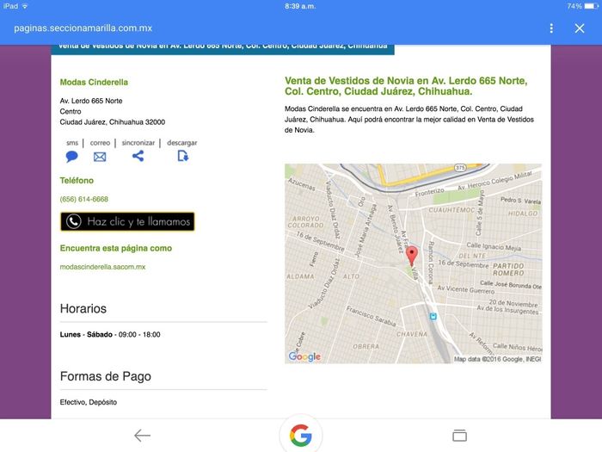Open modascinderella.sacom.mx link
The height and width of the screenshot is (452, 602).
(x=102, y=267)
